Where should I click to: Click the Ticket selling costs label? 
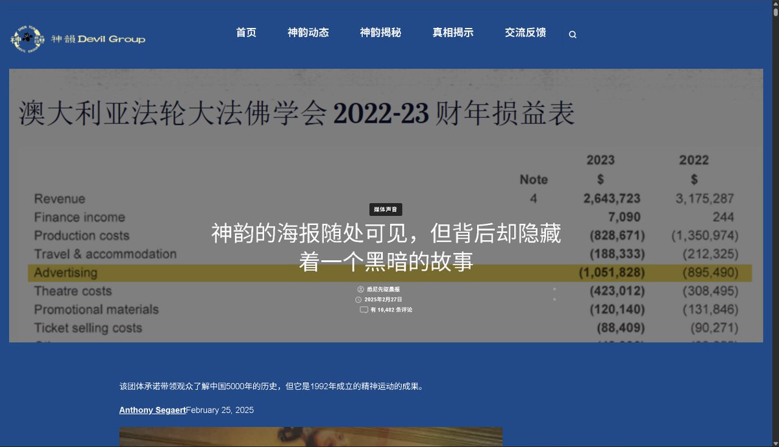point(88,328)
